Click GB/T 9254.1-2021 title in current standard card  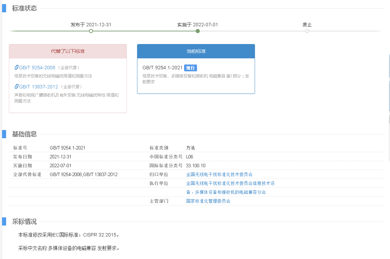pyautogui.click(x=162, y=68)
